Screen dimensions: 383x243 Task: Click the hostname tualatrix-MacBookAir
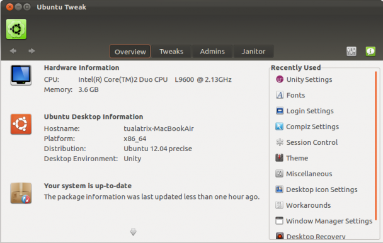point(159,128)
